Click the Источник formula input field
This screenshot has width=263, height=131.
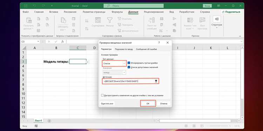point(128,81)
